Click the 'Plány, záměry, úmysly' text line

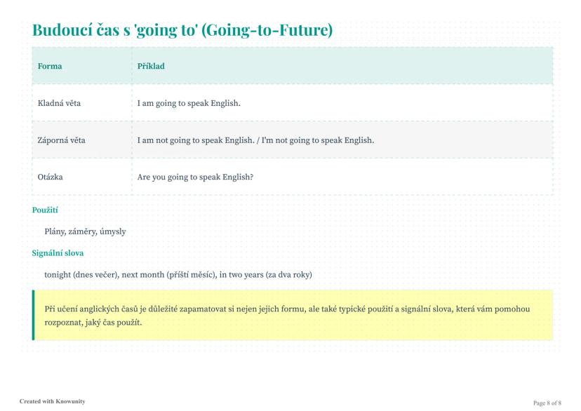(85, 231)
